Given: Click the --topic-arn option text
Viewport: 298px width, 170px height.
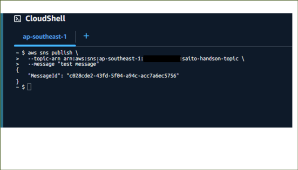Looking at the screenshot, I should (44, 59).
